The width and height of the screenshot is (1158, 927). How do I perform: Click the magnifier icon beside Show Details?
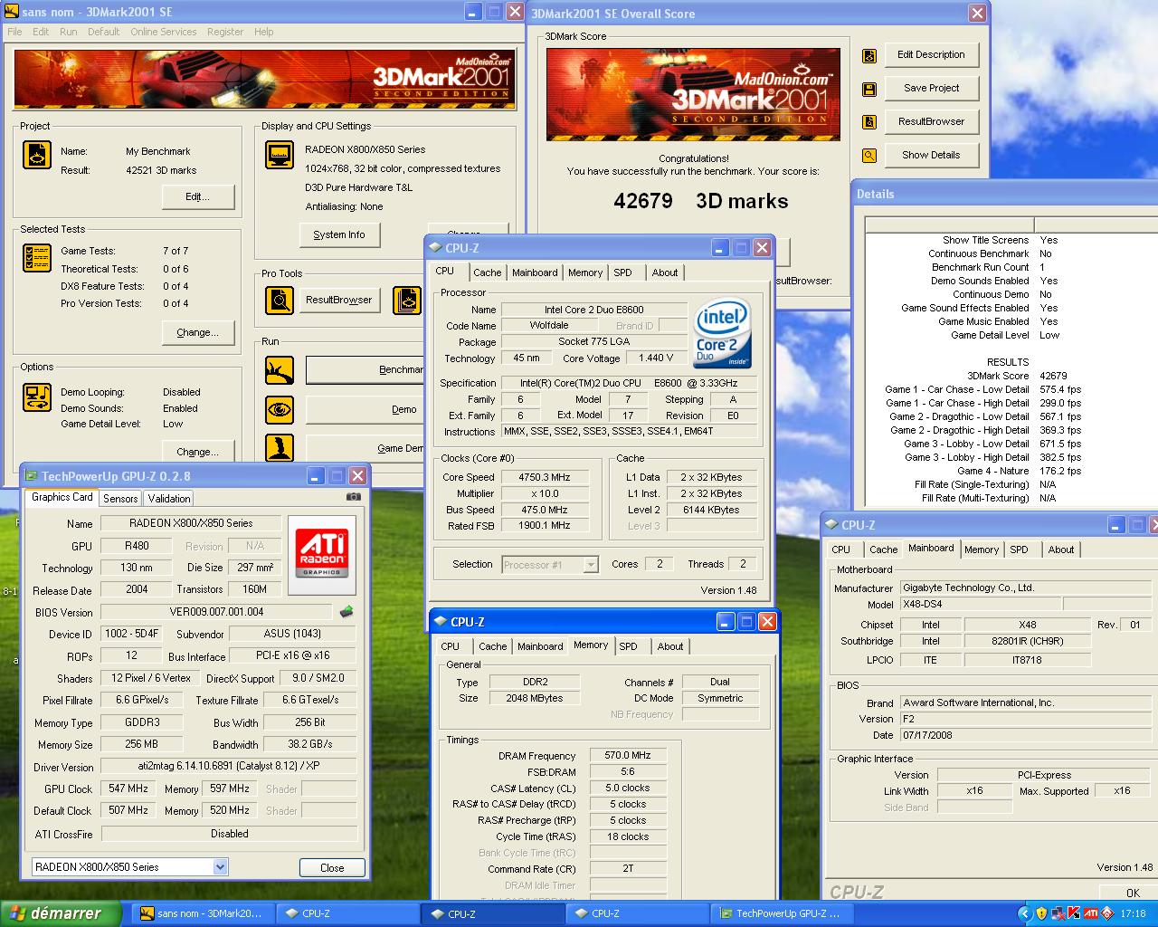869,156
